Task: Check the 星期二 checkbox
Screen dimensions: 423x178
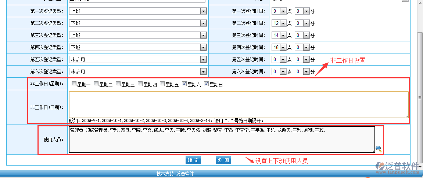Action: [x=96, y=84]
